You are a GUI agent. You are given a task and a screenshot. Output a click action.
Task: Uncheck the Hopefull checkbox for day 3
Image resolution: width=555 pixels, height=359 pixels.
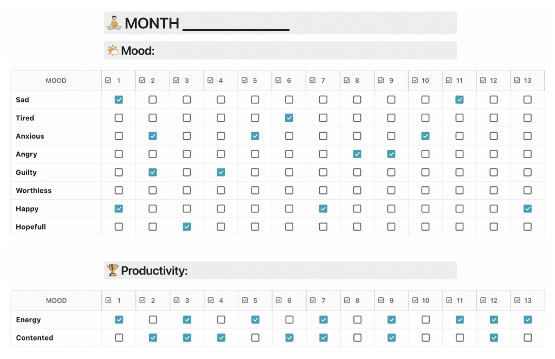coord(187,226)
